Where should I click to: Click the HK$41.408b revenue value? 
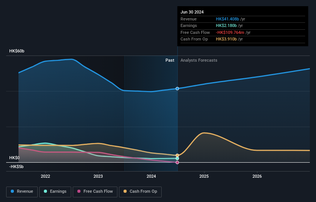(x=227, y=19)
